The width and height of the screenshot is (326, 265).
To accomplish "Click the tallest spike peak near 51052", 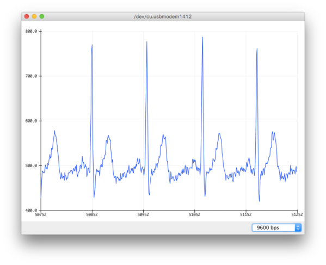I will (202, 38).
